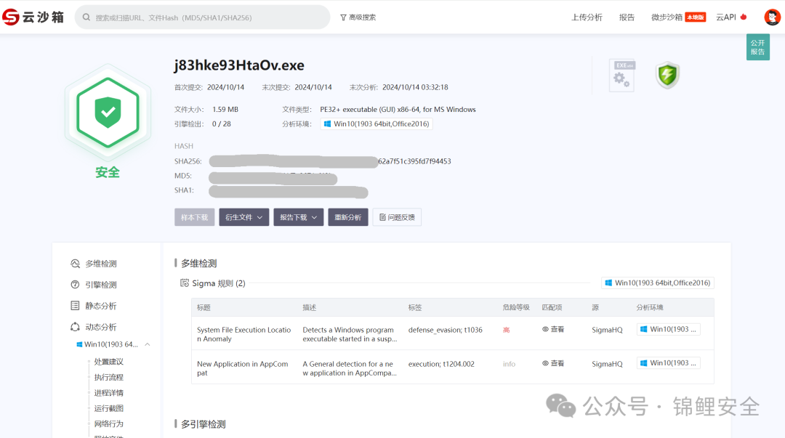785x438 pixels.
Task: Click the 公开报告 public report button
Action: (x=757, y=47)
